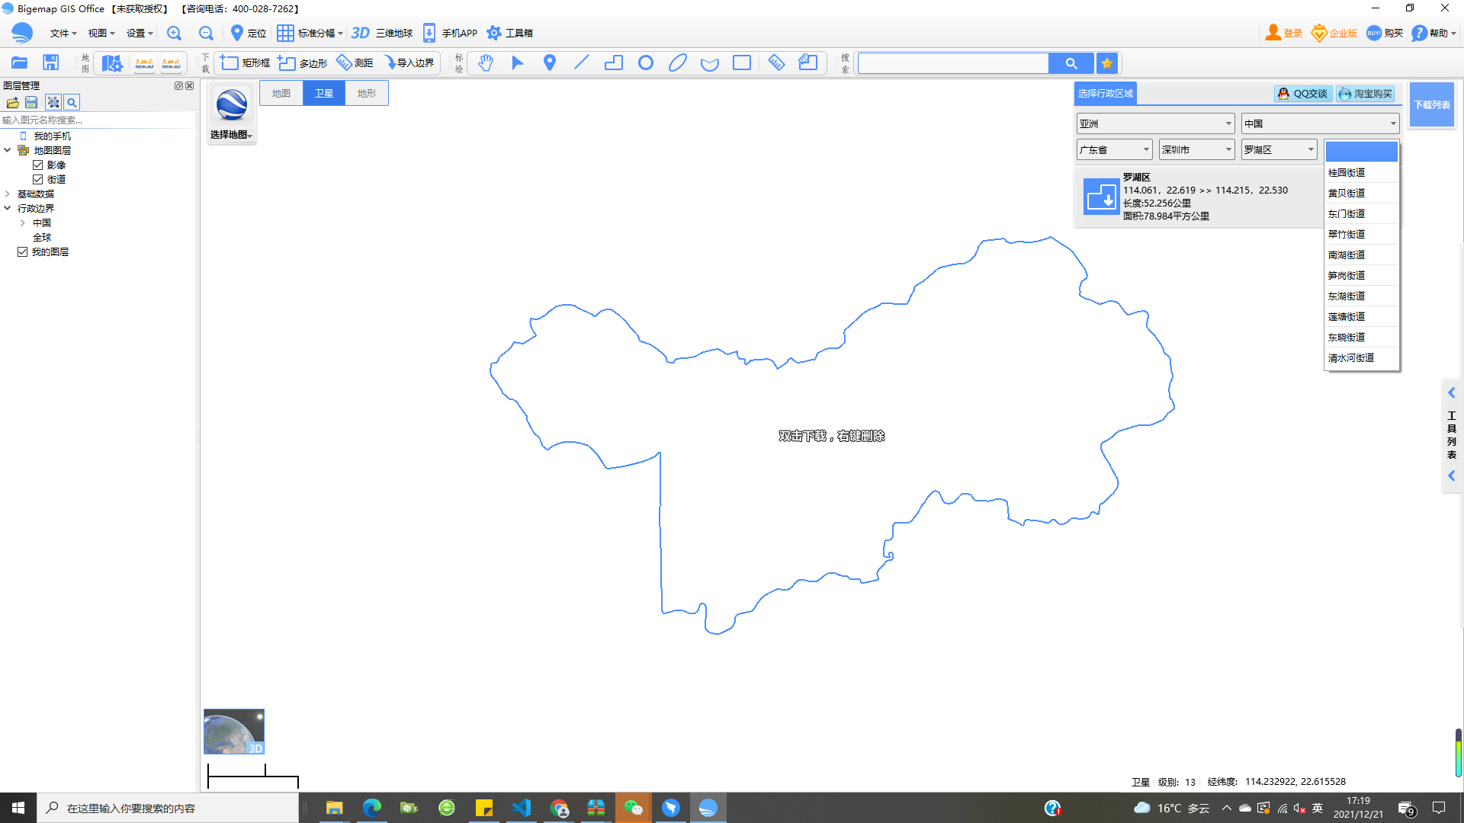
Task: Expand the 中国 tree node
Action: coord(23,223)
